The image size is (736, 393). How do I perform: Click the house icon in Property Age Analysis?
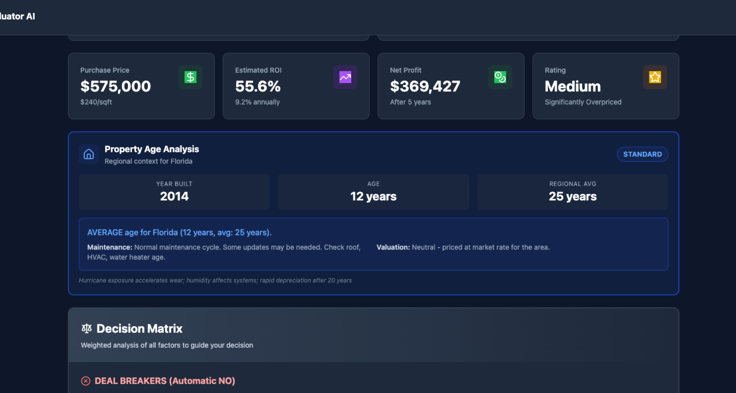coord(89,154)
